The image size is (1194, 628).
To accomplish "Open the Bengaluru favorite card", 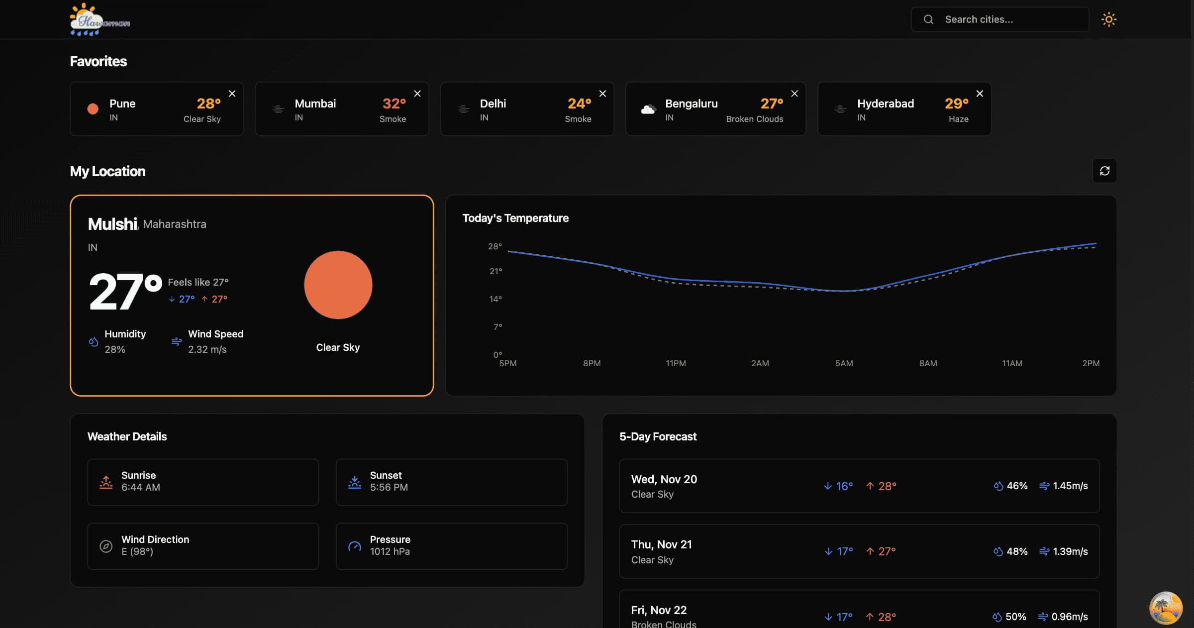I will click(x=715, y=109).
